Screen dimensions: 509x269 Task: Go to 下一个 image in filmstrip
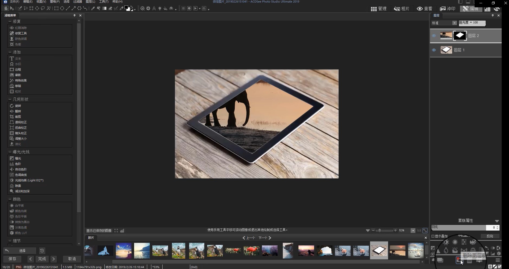pos(265,238)
